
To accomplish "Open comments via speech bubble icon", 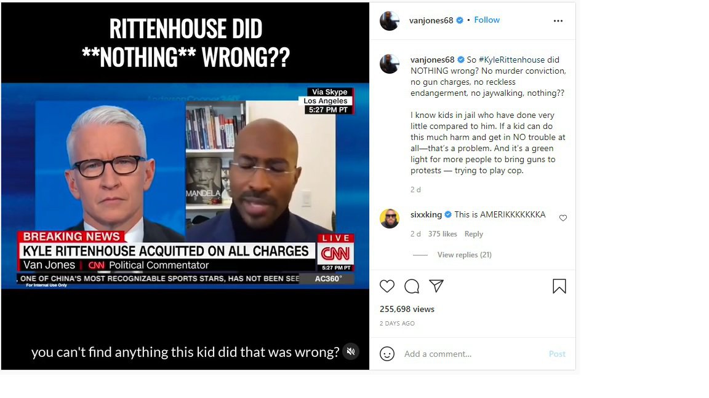I will 412,286.
